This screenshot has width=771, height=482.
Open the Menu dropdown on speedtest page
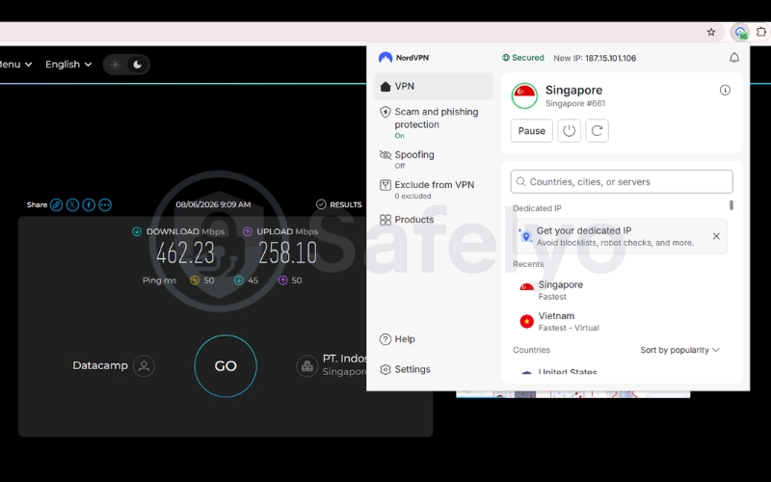pyautogui.click(x=15, y=65)
